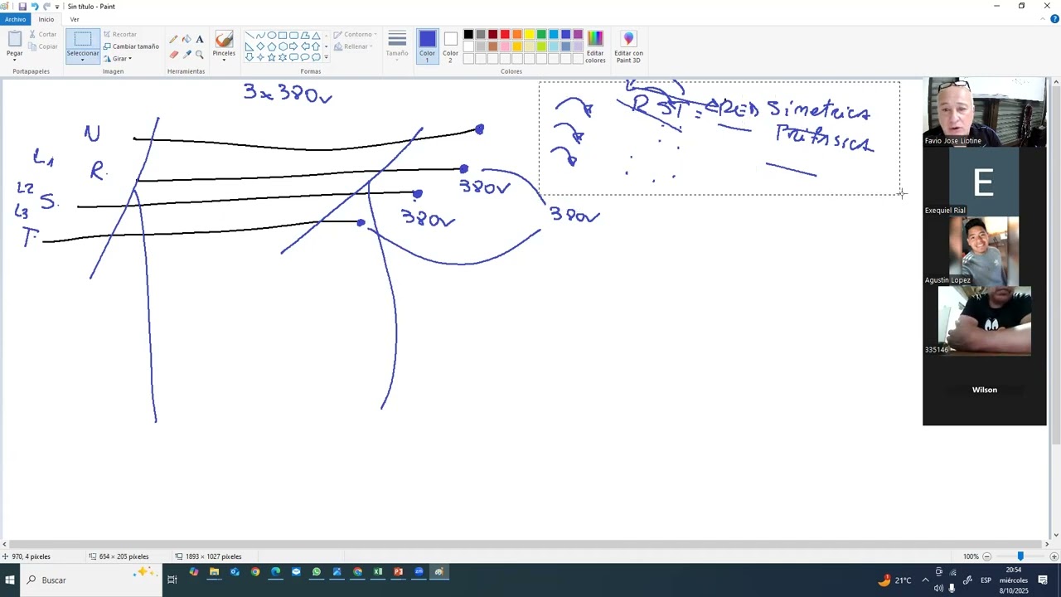Click the Exequiel Rial participant tile

coord(985,182)
